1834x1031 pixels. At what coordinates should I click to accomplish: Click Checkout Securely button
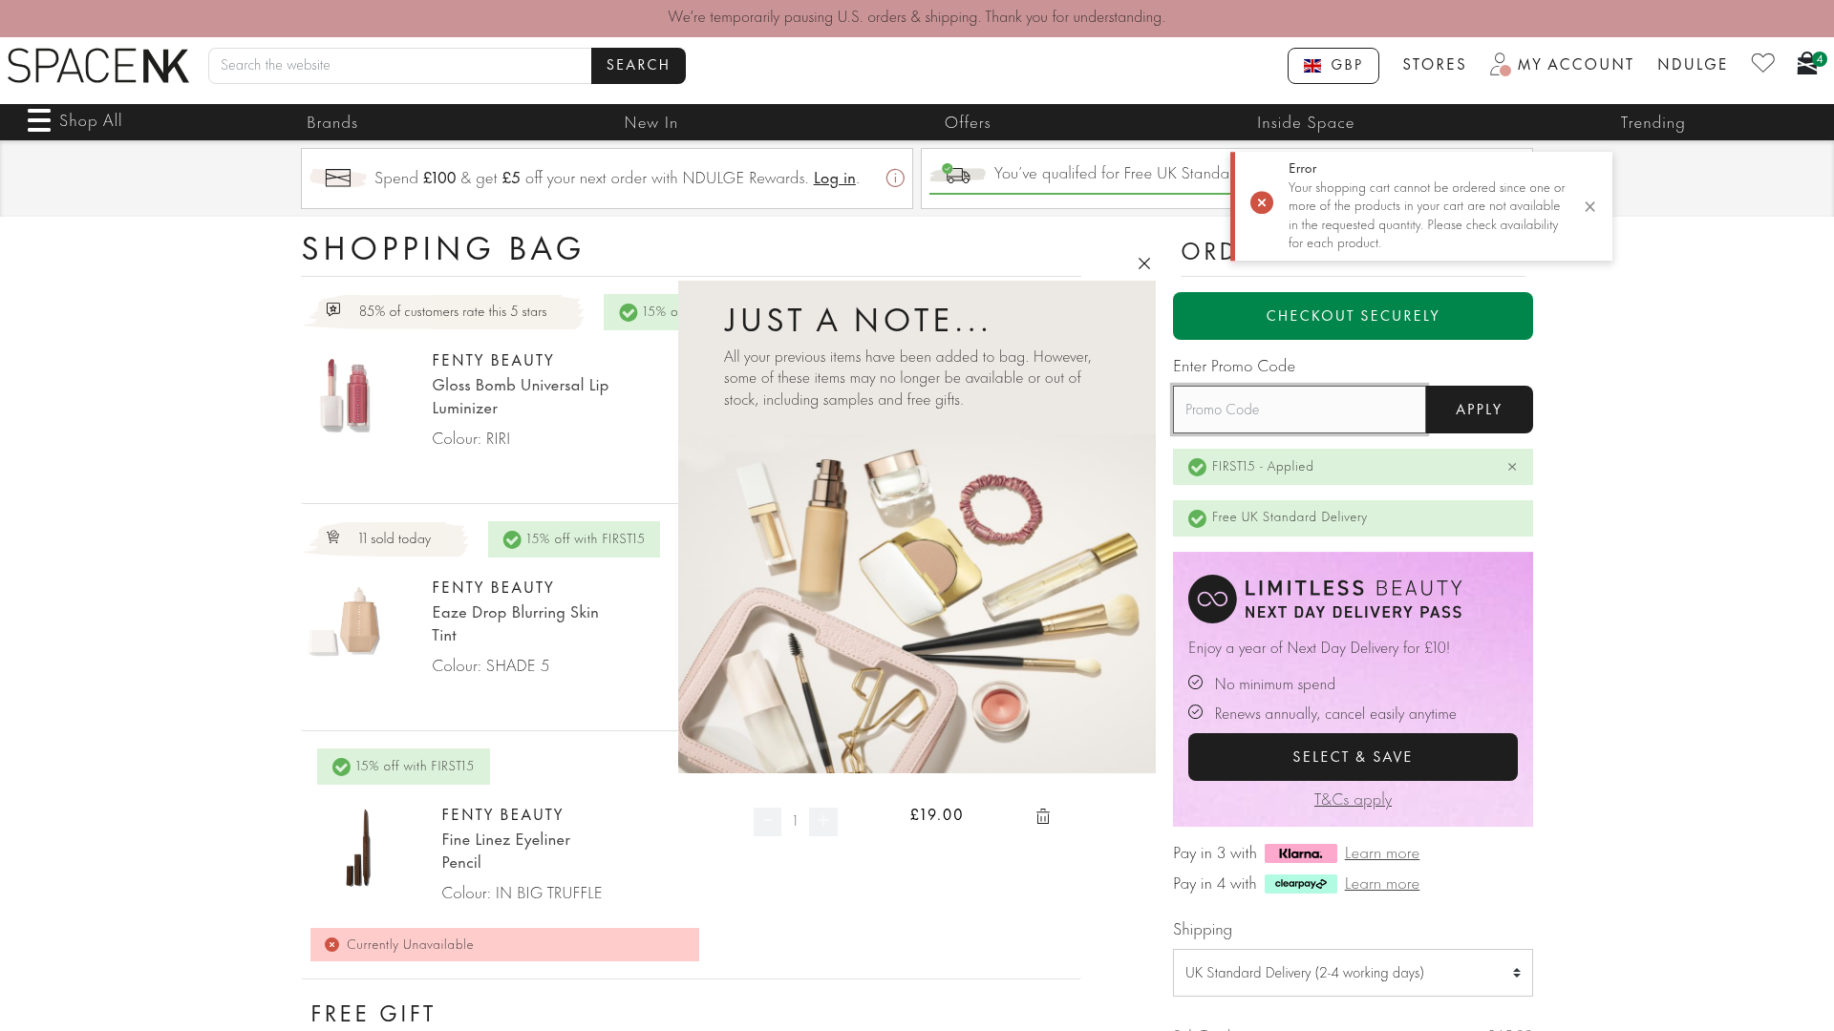point(1353,316)
